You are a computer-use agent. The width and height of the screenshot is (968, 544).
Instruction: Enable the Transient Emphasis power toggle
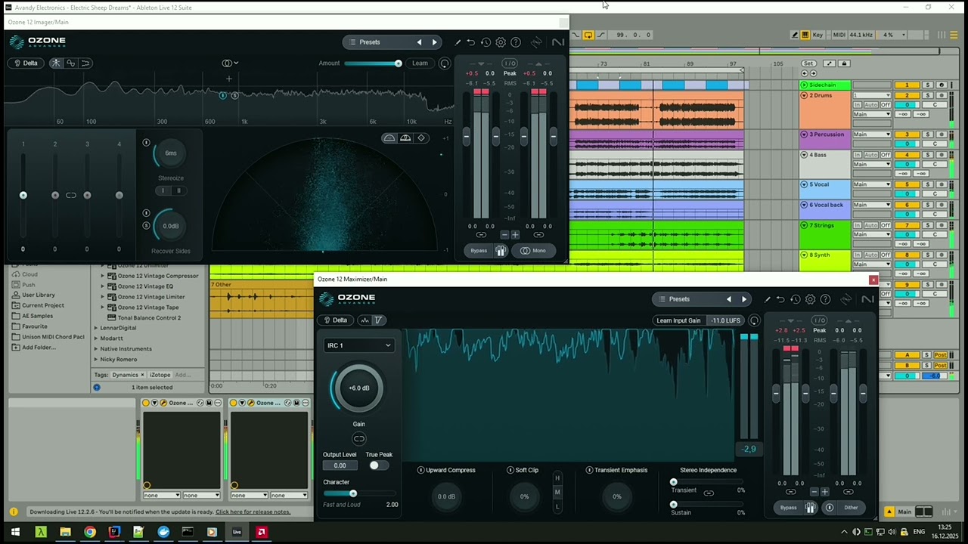pos(590,470)
